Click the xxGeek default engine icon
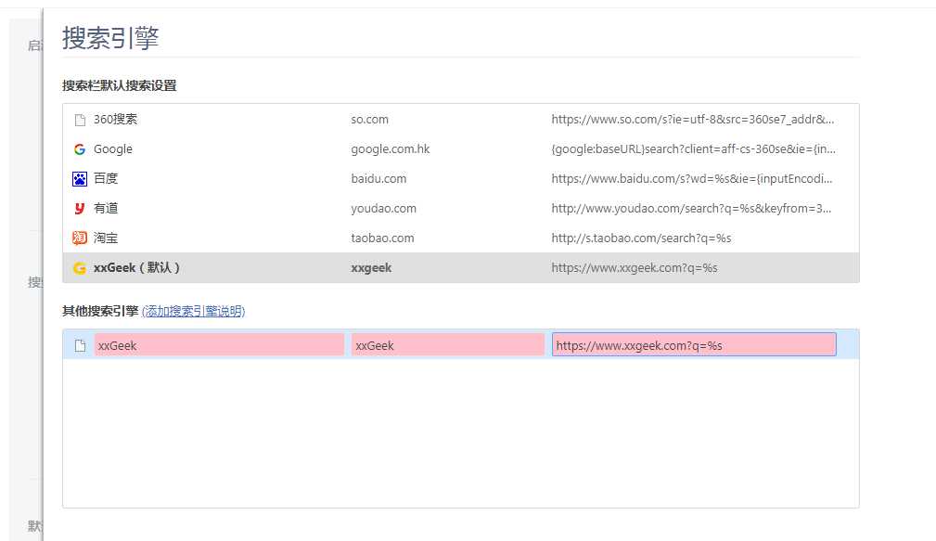The height and width of the screenshot is (541, 936). [x=80, y=268]
